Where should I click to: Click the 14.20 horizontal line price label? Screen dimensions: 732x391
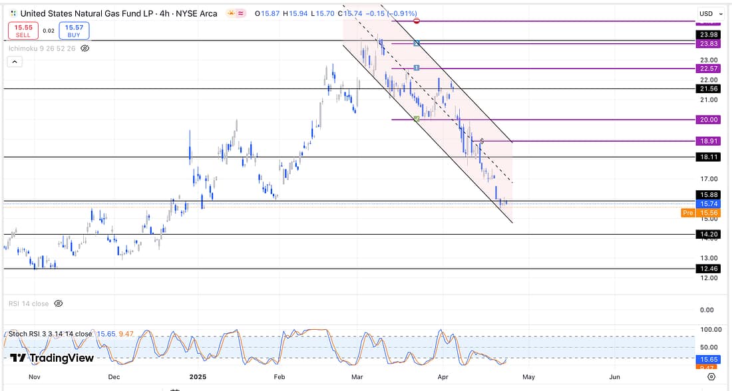click(706, 234)
